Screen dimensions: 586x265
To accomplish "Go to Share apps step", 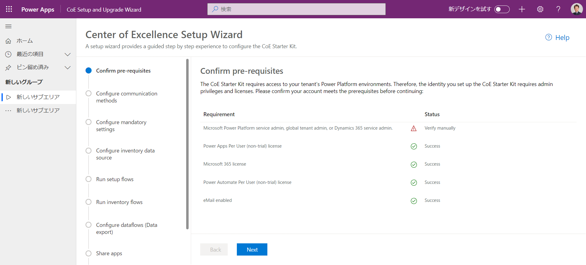I will 109,253.
